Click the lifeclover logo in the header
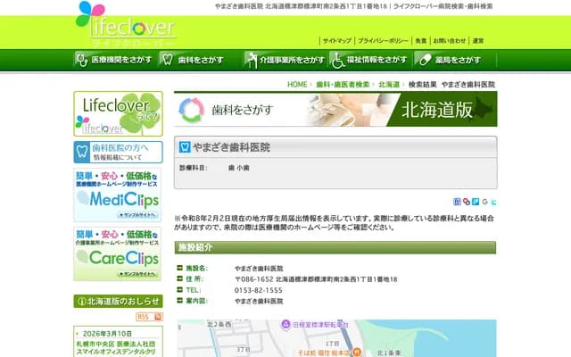 [126, 24]
